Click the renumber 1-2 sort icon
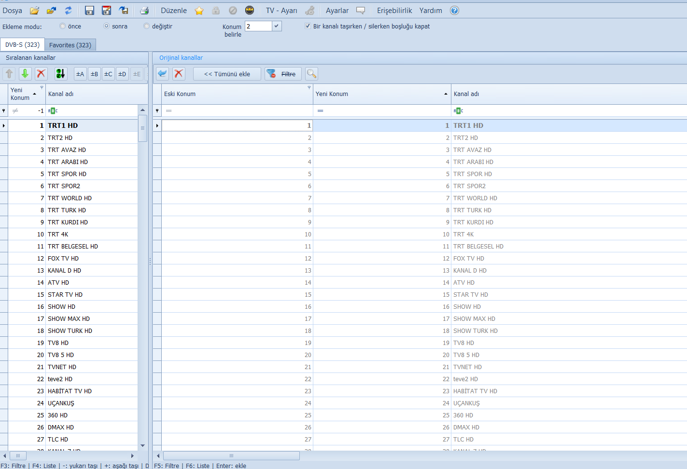 pos(61,74)
